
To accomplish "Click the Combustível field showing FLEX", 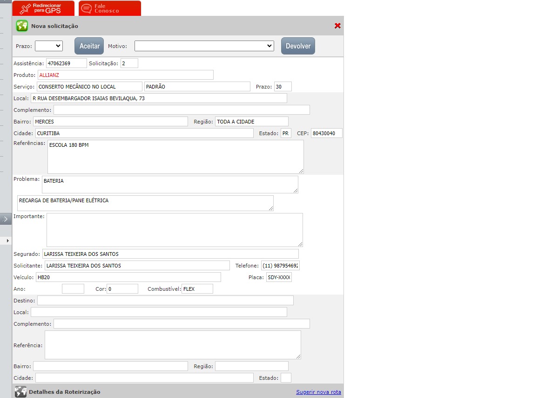I will pos(197,288).
